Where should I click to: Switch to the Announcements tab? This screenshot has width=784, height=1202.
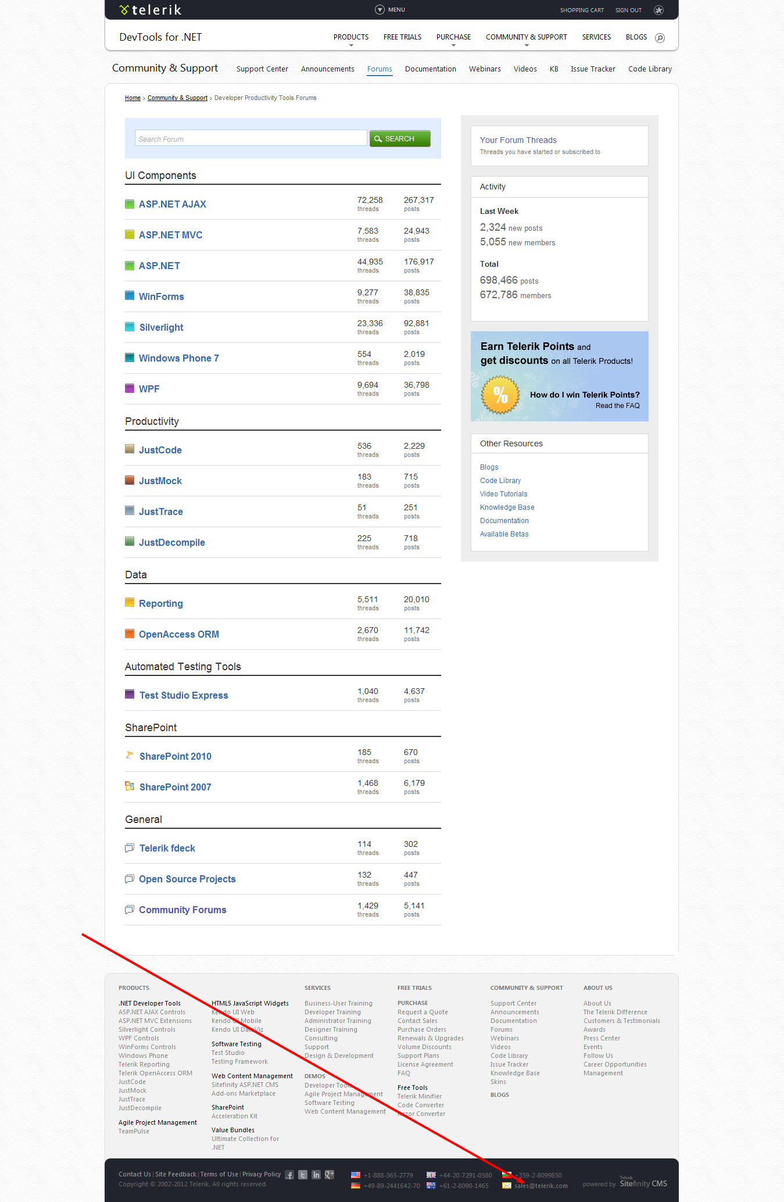pos(328,69)
